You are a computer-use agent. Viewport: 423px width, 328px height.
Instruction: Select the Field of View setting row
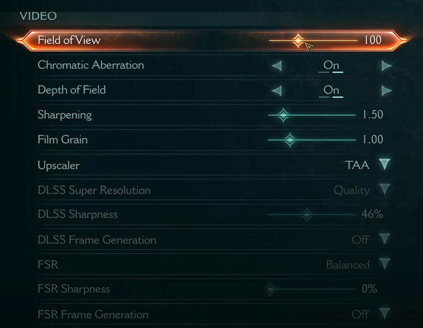tap(69, 40)
